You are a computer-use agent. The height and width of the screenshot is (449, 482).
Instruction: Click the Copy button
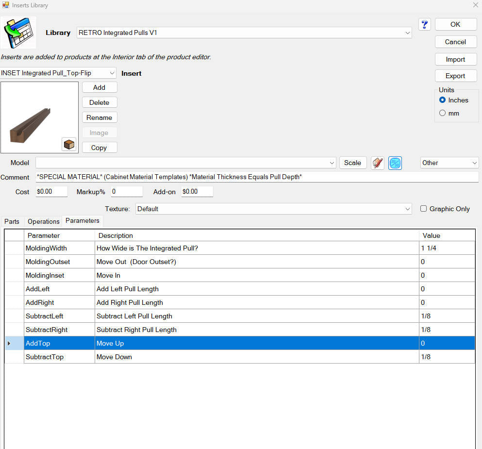tap(100, 148)
